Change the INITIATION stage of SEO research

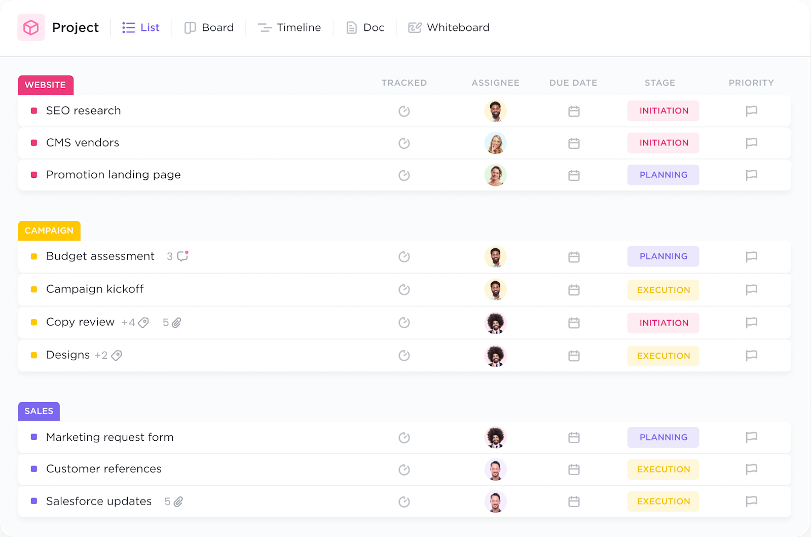coord(663,110)
